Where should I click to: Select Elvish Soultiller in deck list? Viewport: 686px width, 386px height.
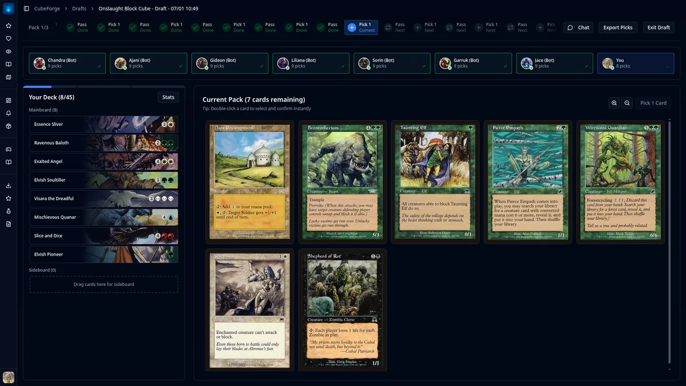104,180
